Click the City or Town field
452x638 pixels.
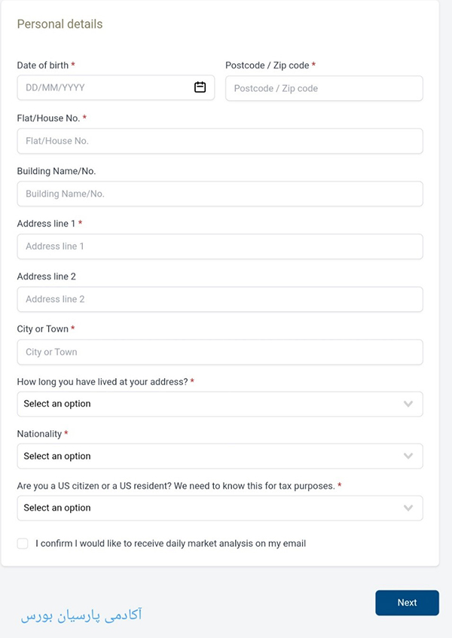click(219, 352)
